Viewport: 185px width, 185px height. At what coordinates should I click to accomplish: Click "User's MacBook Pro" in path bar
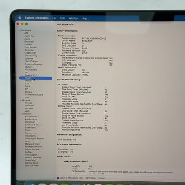tap(71, 178)
